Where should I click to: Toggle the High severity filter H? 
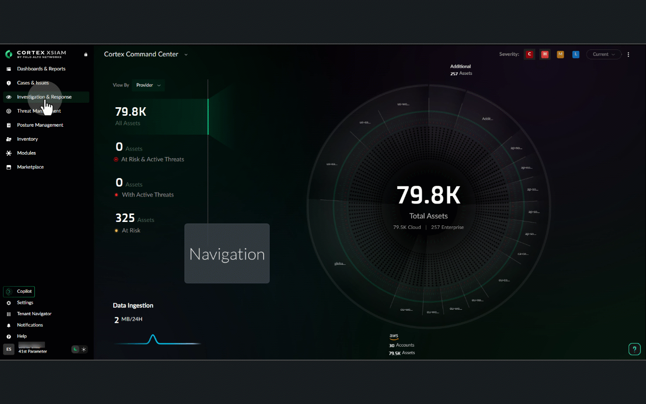pyautogui.click(x=545, y=54)
